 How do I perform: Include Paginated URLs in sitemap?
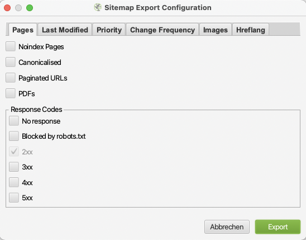(x=11, y=78)
